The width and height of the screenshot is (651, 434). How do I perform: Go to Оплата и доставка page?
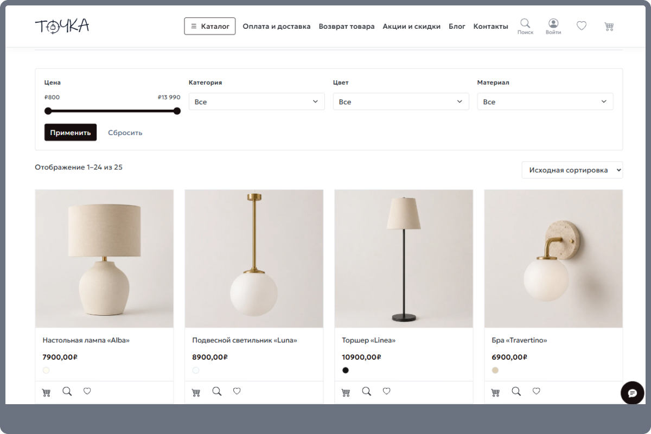[277, 26]
